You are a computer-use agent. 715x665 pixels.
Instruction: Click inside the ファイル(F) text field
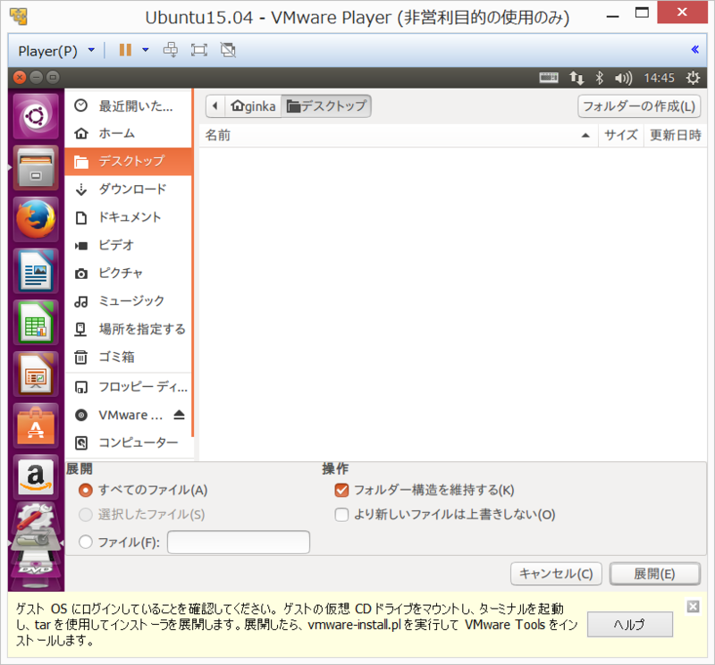238,542
